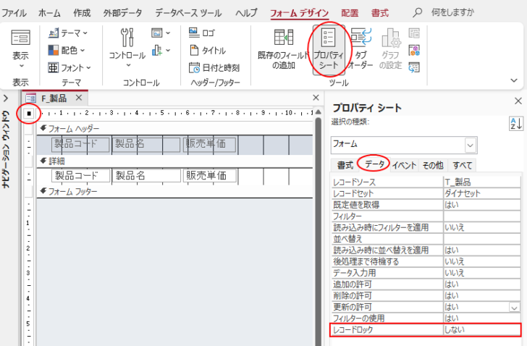Edit the レコードソース value T_製品
Screen dimensions: 527x346
pyautogui.click(x=482, y=182)
